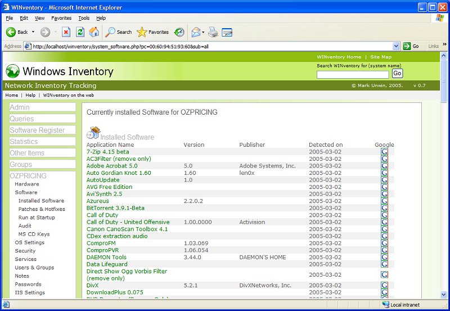This screenshot has height=311, width=450.
Task: Click the WINventory system name search field
Action: 353,74
